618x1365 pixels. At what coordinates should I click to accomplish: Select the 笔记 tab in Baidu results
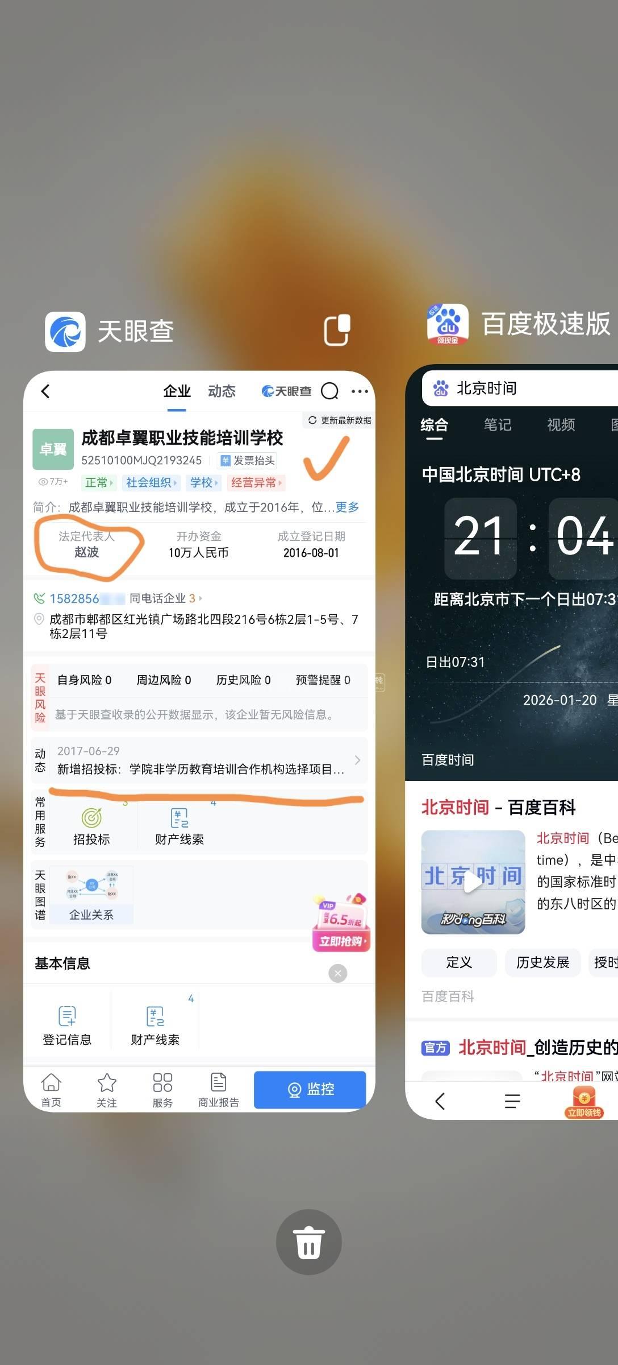[x=498, y=425]
